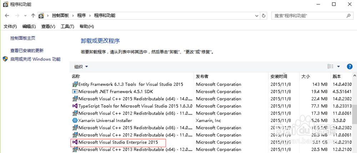
Task: Select Microsoft Visual C++ 2012 Redistributable (x86)
Action: (135, 113)
